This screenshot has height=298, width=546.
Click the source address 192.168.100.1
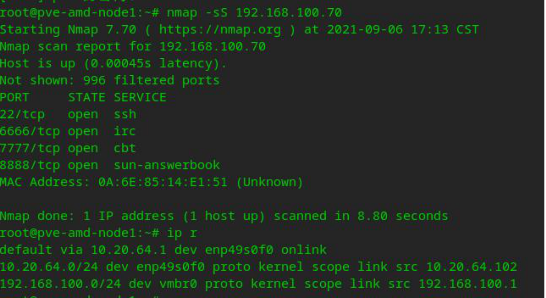click(467, 284)
